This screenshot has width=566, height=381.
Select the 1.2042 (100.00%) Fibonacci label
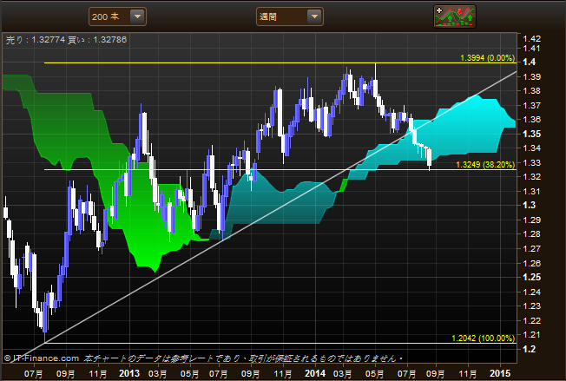pos(483,338)
